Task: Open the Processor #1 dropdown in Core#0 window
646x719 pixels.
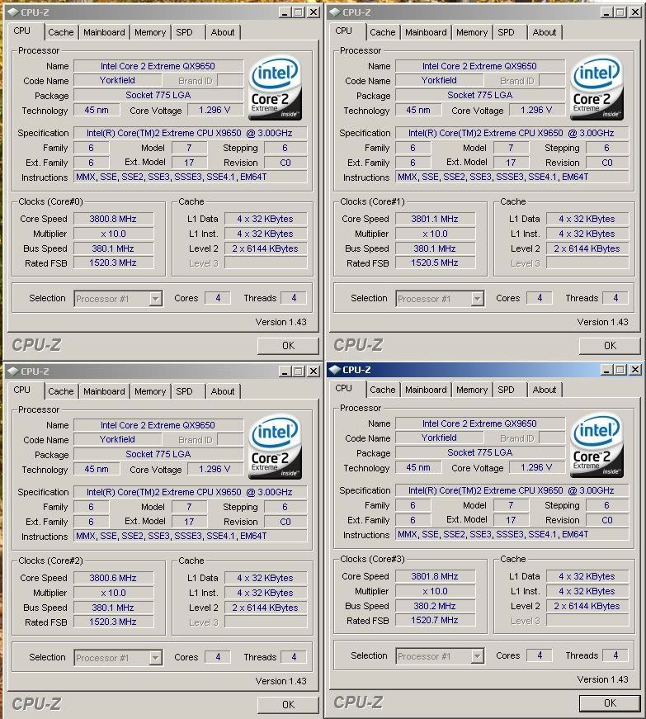Action: pyautogui.click(x=156, y=299)
